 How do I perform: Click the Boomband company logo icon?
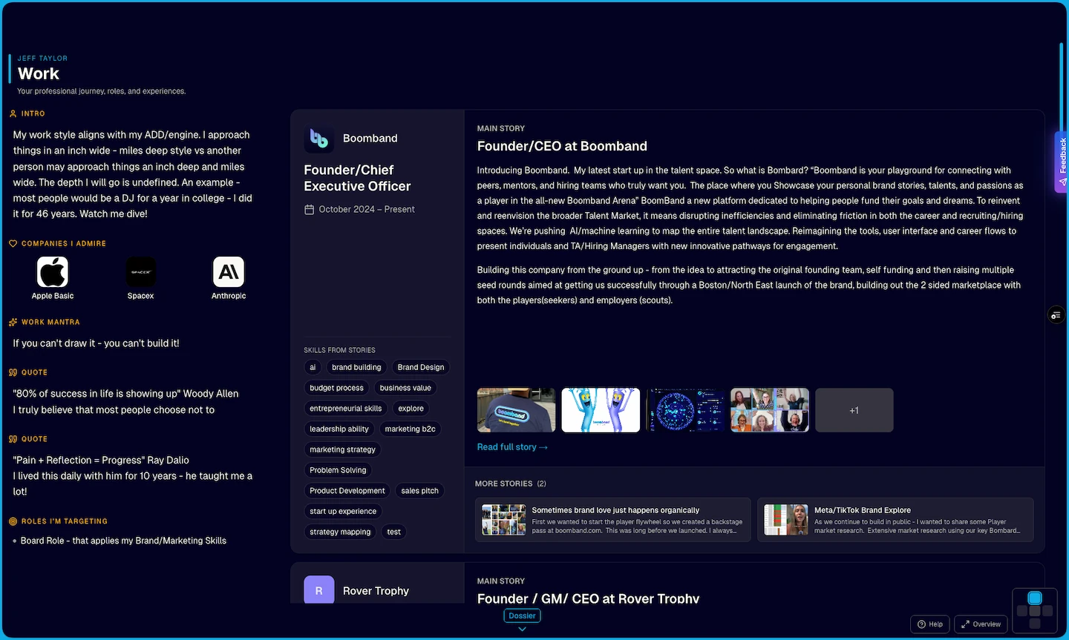tap(319, 138)
